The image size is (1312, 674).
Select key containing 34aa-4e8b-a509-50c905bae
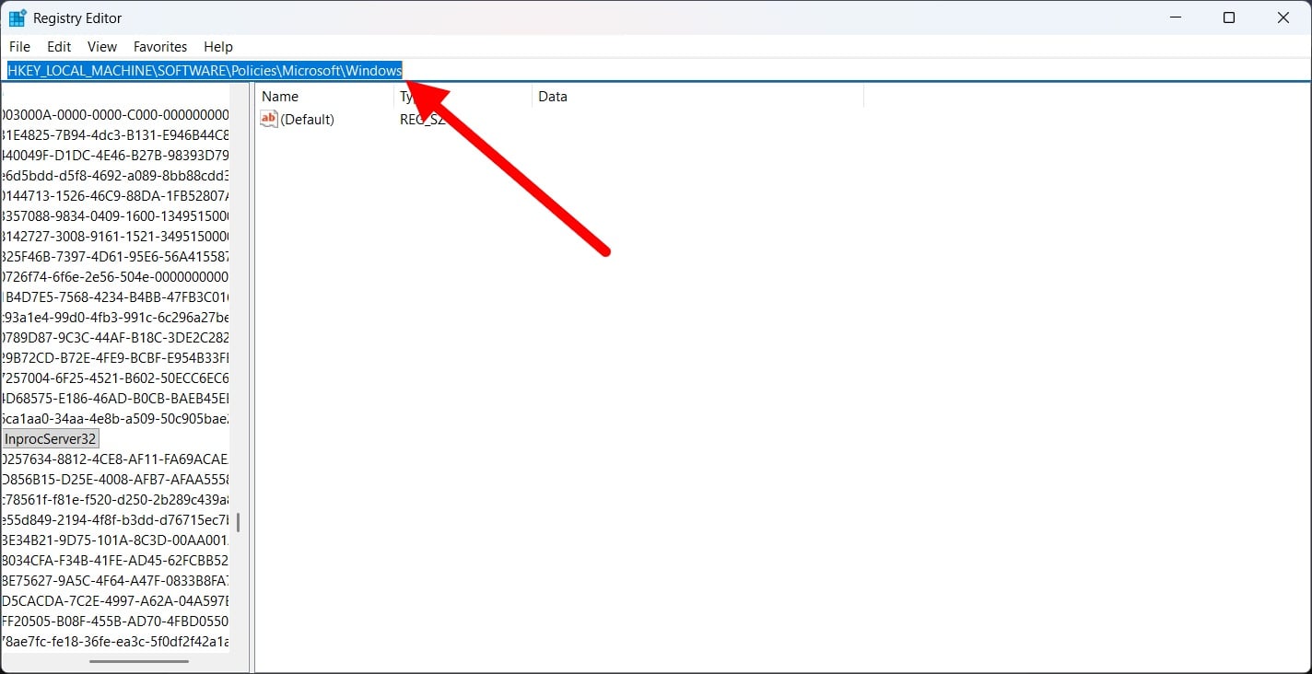pos(115,418)
